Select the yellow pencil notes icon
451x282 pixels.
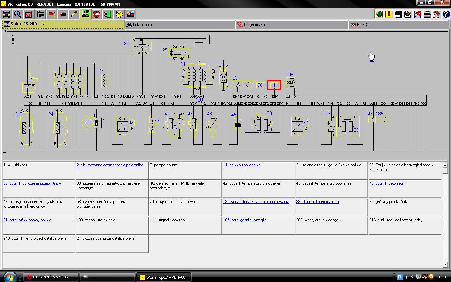pyautogui.click(x=74, y=14)
